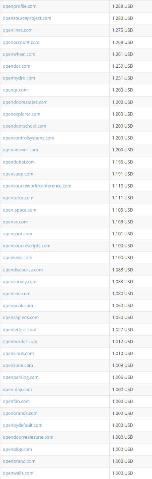Screen dimensions: 152x479
Task: Visit opensourcescripts.com link
Action: (x=27, y=245)
